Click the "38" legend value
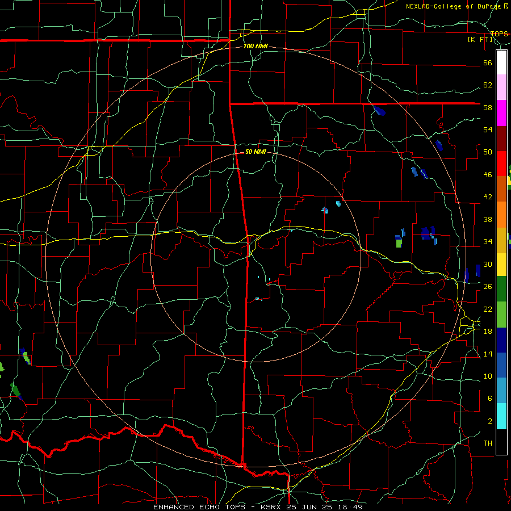Image resolution: width=511 pixels, height=511 pixels. 488,220
